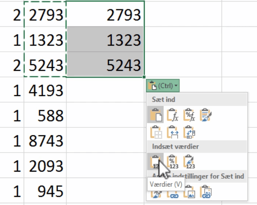257x205 pixels.
Task: Select the pasted cell containing 1323
Action: (x=106, y=40)
